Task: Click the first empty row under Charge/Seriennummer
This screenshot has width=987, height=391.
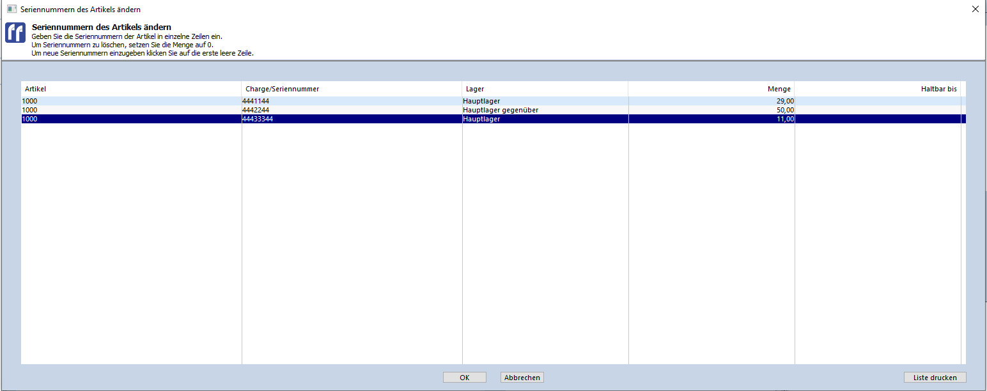Action: coord(352,128)
